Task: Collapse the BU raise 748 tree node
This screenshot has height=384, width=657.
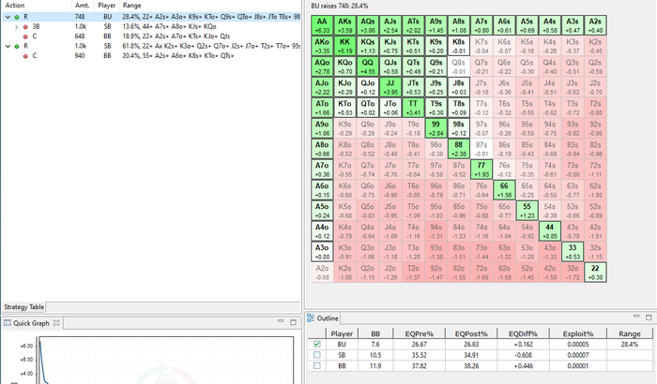Action: click(x=8, y=17)
